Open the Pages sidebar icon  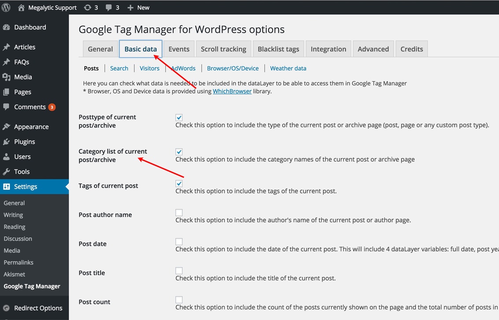[x=7, y=92]
